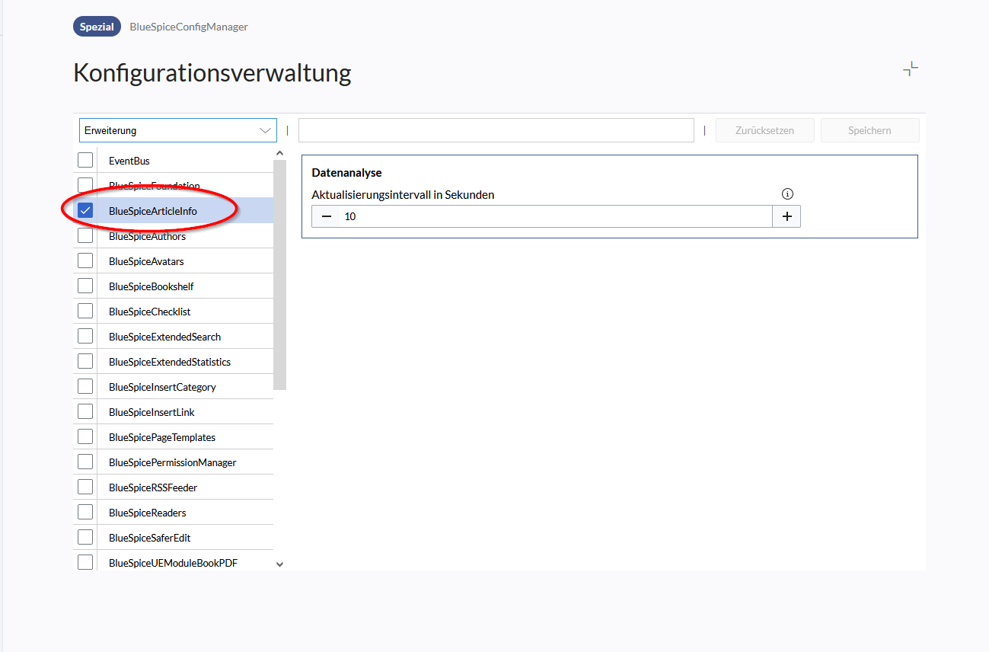Click the Konfigurationsverwaltung page title

click(x=212, y=73)
